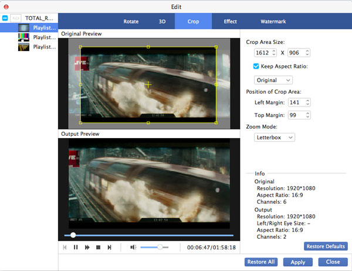Select the second Playlist... row label

tap(45, 37)
